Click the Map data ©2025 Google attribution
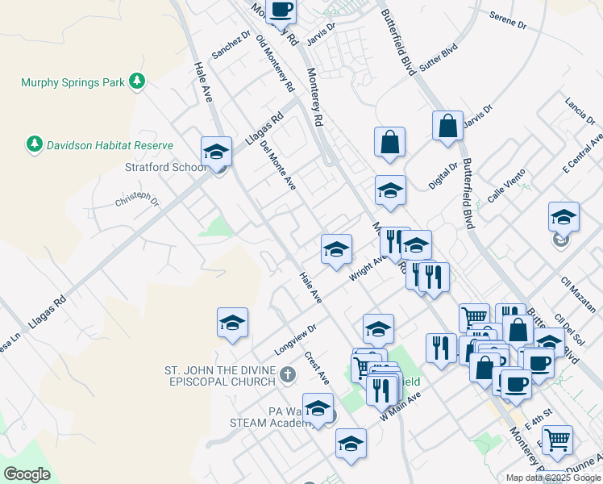The image size is (603, 484). [x=553, y=478]
